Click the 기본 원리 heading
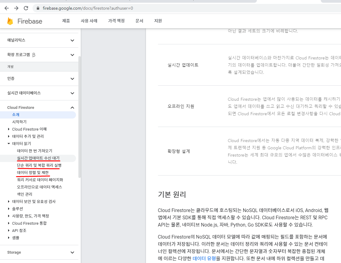Image resolution: width=341 pixels, height=263 pixels. (172, 194)
